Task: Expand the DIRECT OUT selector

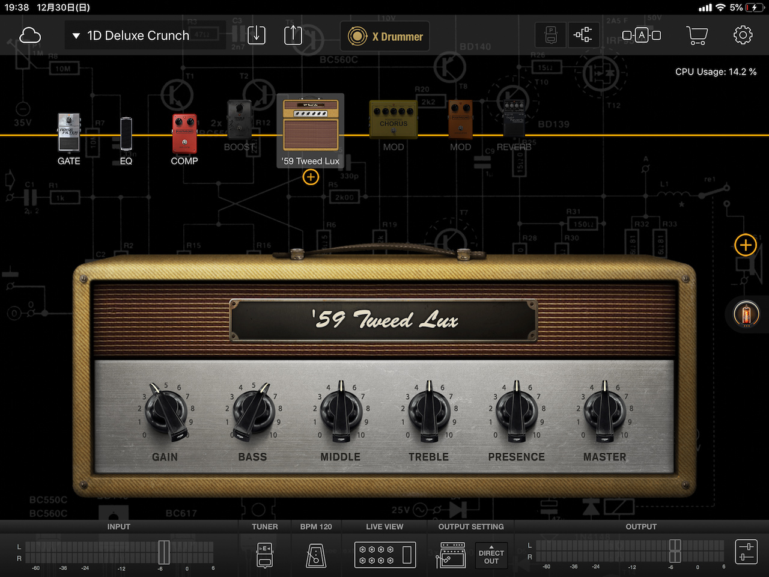Action: pyautogui.click(x=491, y=556)
